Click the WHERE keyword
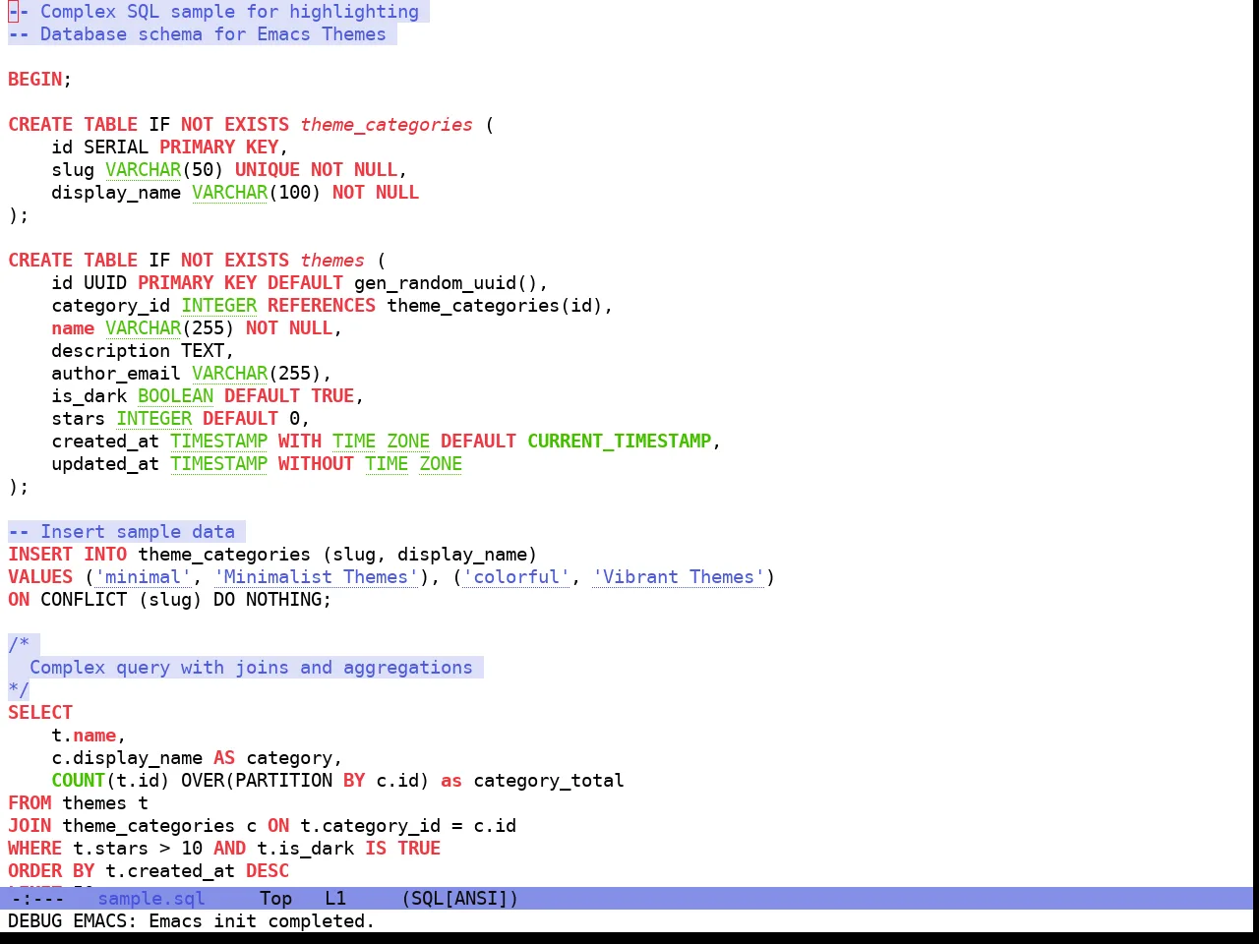Screen dimensions: 1259x944 (35, 849)
